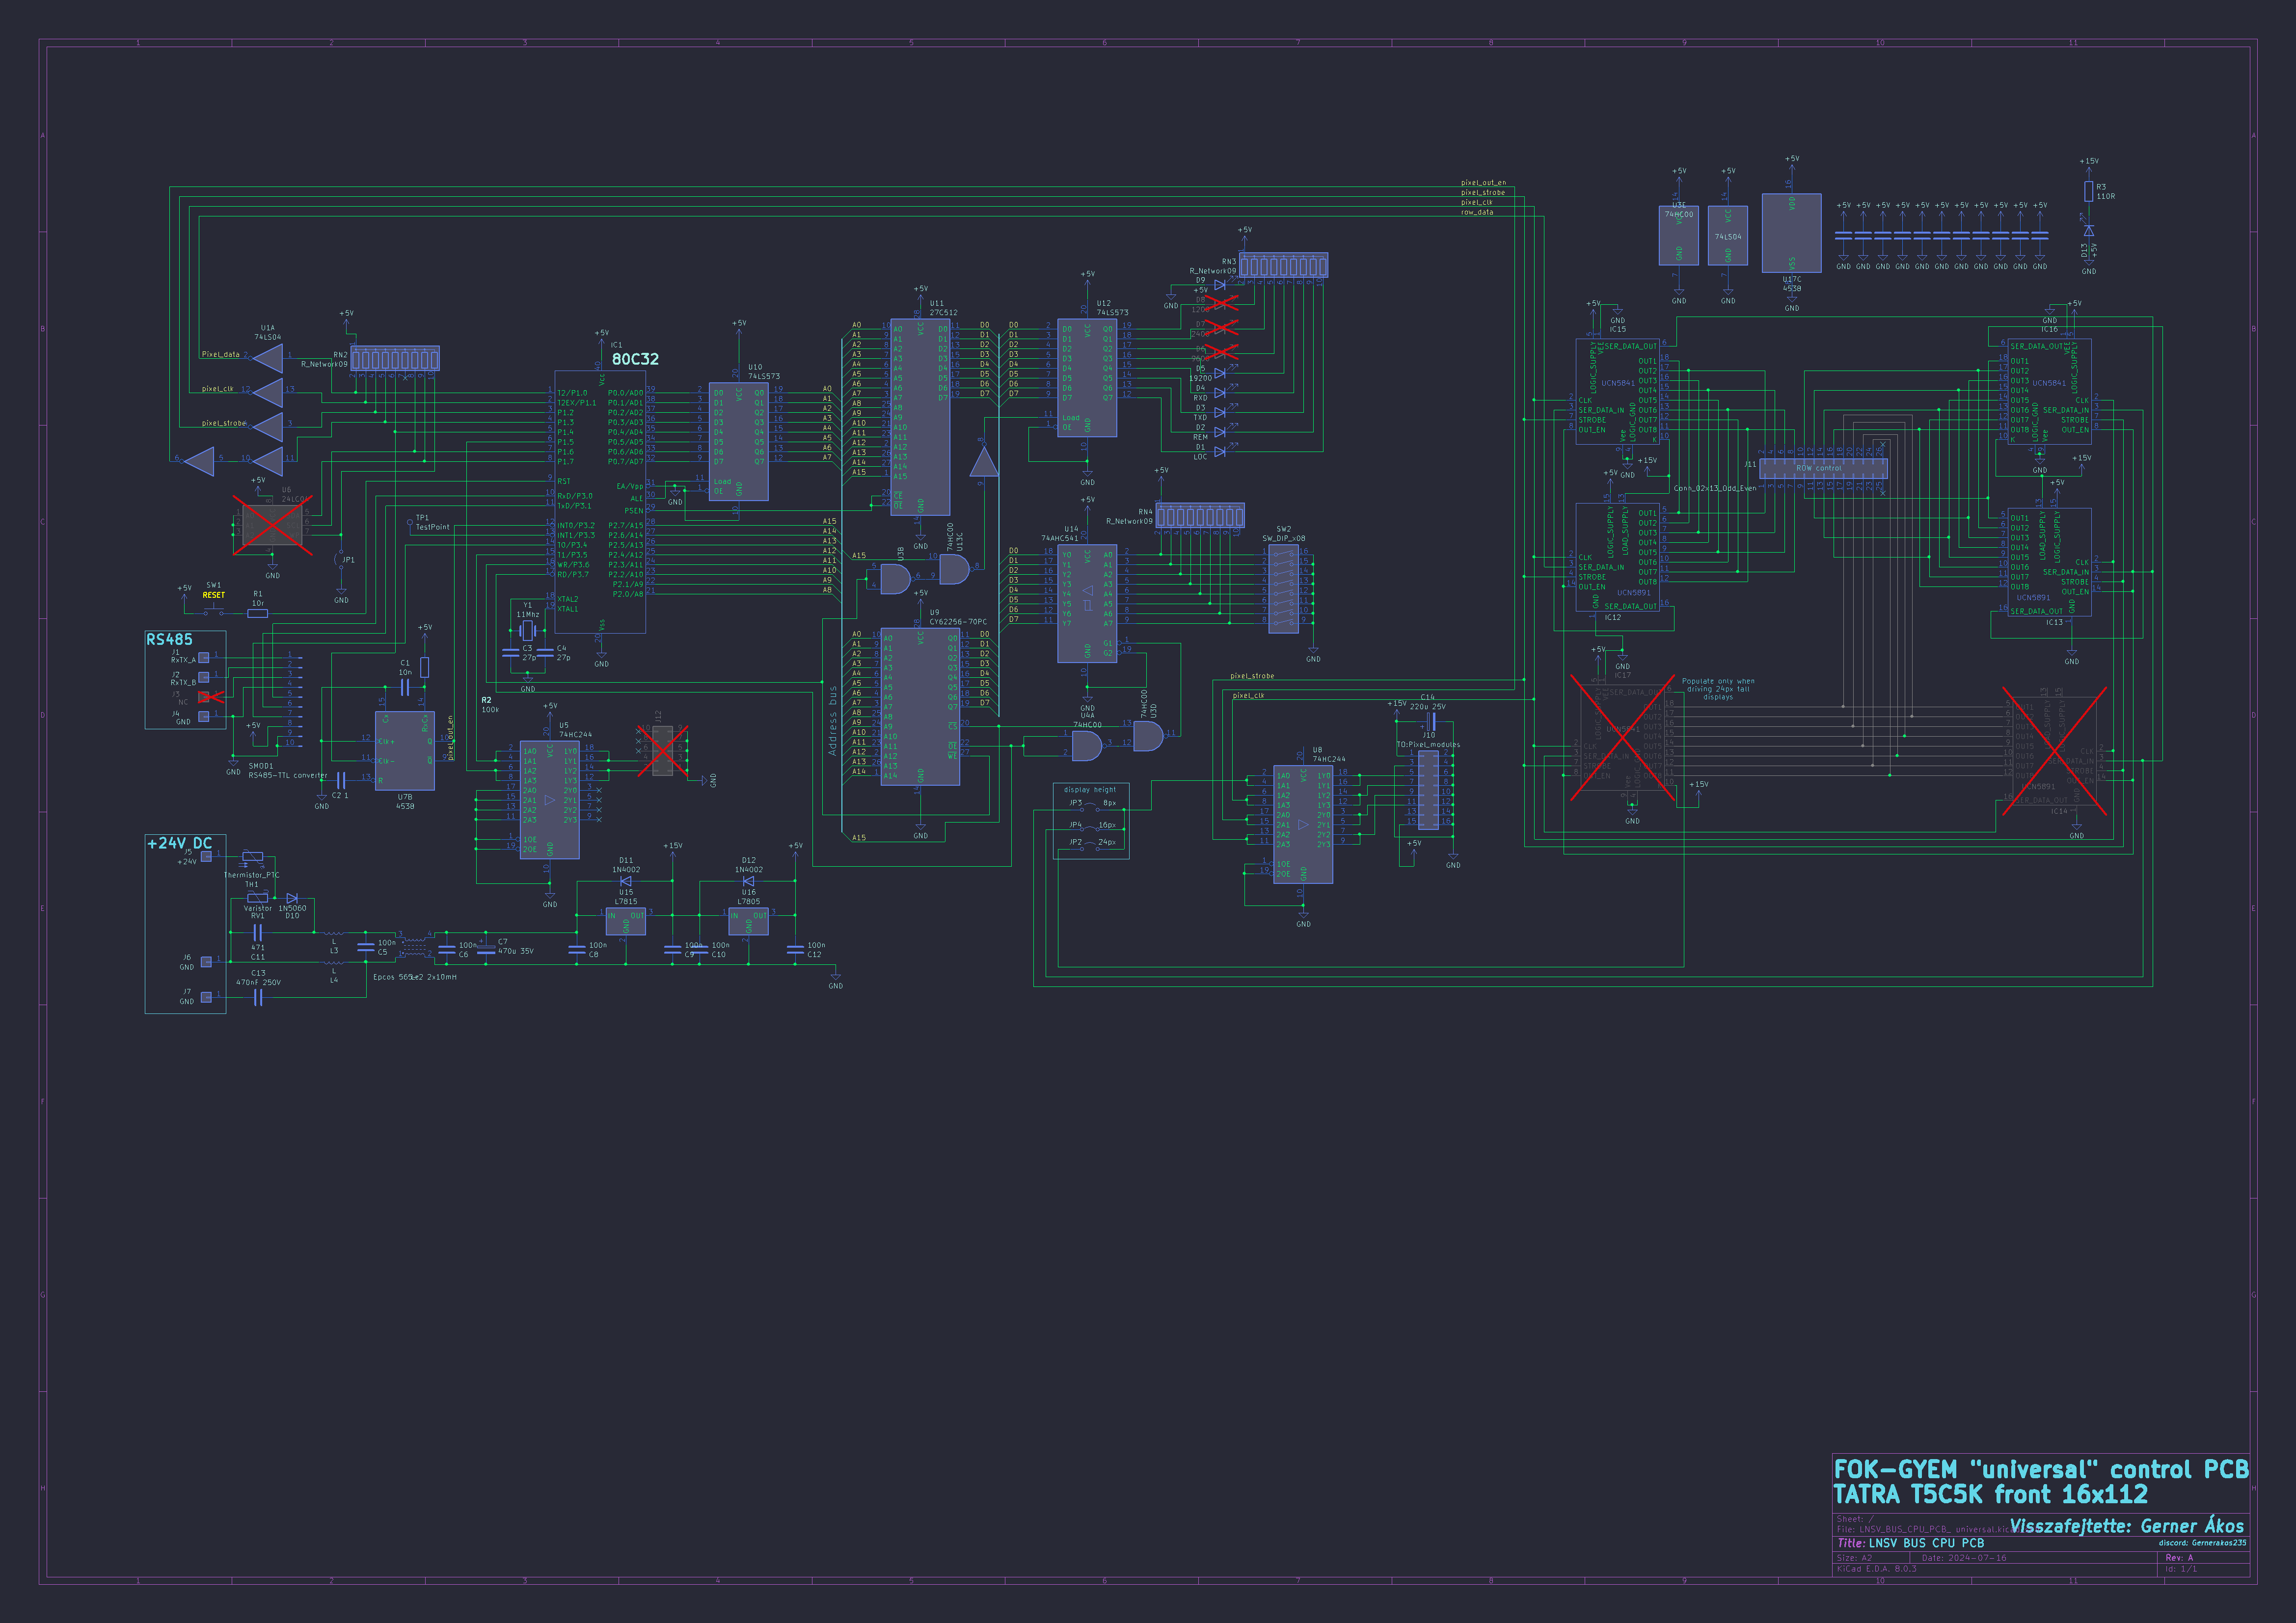Click the 'Date: 2024-07-16' field
This screenshot has width=2296, height=1623.
pos(1964,1558)
